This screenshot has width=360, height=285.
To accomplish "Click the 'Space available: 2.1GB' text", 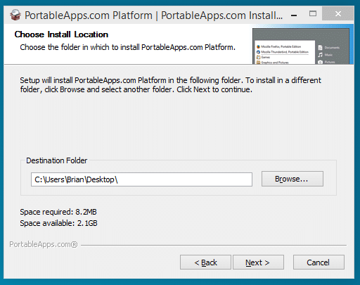I will click(58, 223).
